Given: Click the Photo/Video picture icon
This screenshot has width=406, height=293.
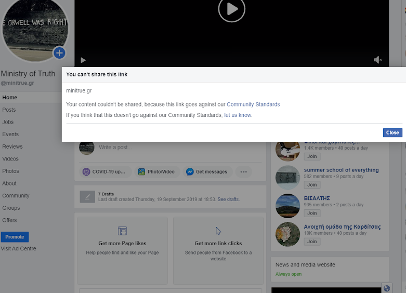Looking at the screenshot, I should 141,171.
